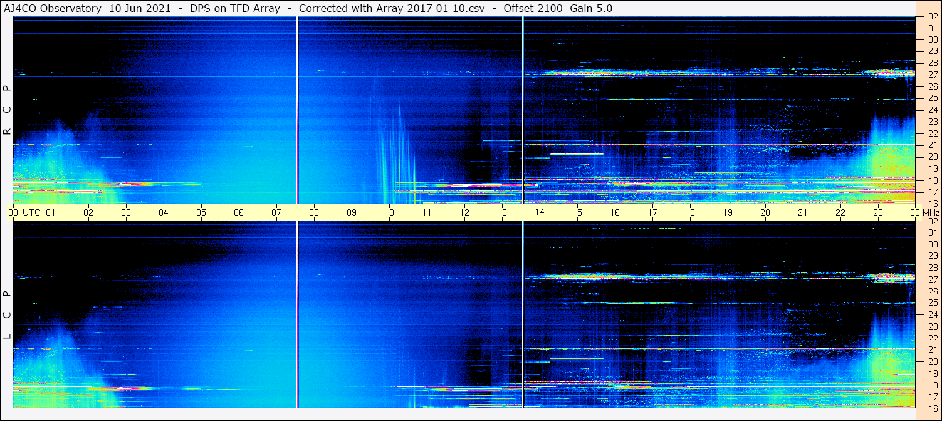Click the '13' hour tick on time axis
The height and width of the screenshot is (421, 942).
502,212
